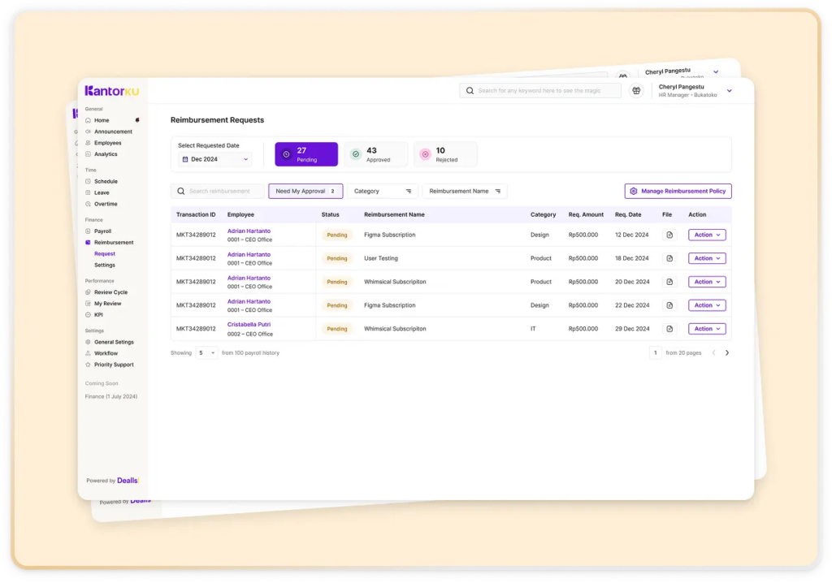The width and height of the screenshot is (832, 583).
Task: Select the Approved status card
Action: pyautogui.click(x=375, y=154)
